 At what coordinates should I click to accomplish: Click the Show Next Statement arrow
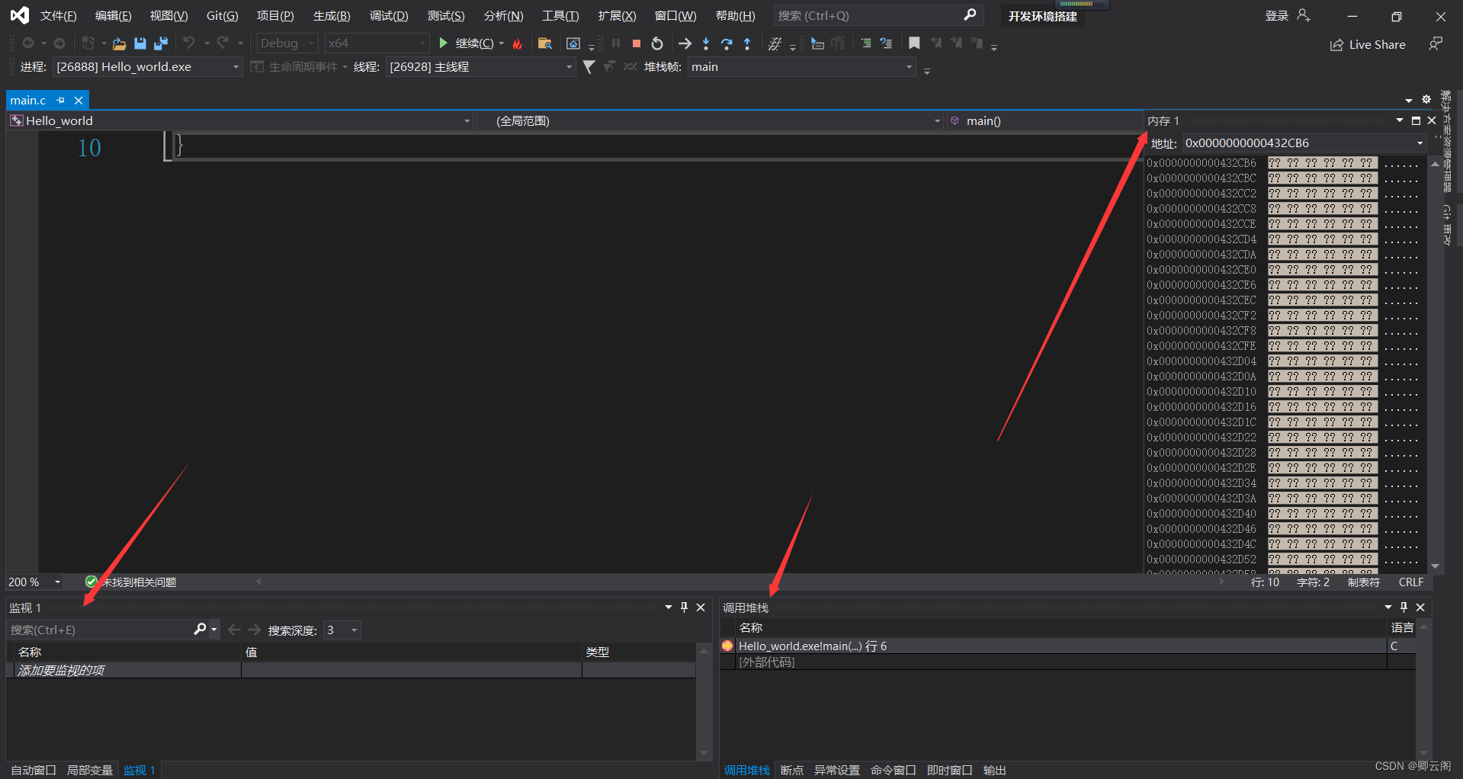685,43
